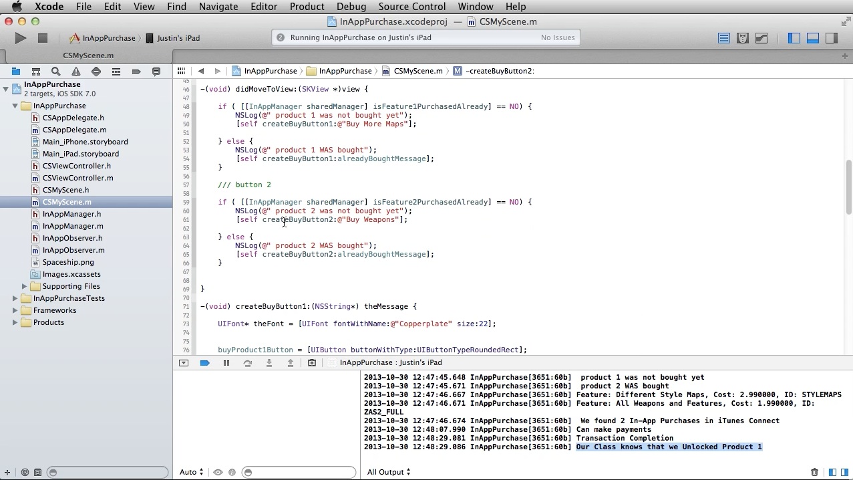Switch to Standard editor
Screen dimensions: 853x480
(723, 38)
